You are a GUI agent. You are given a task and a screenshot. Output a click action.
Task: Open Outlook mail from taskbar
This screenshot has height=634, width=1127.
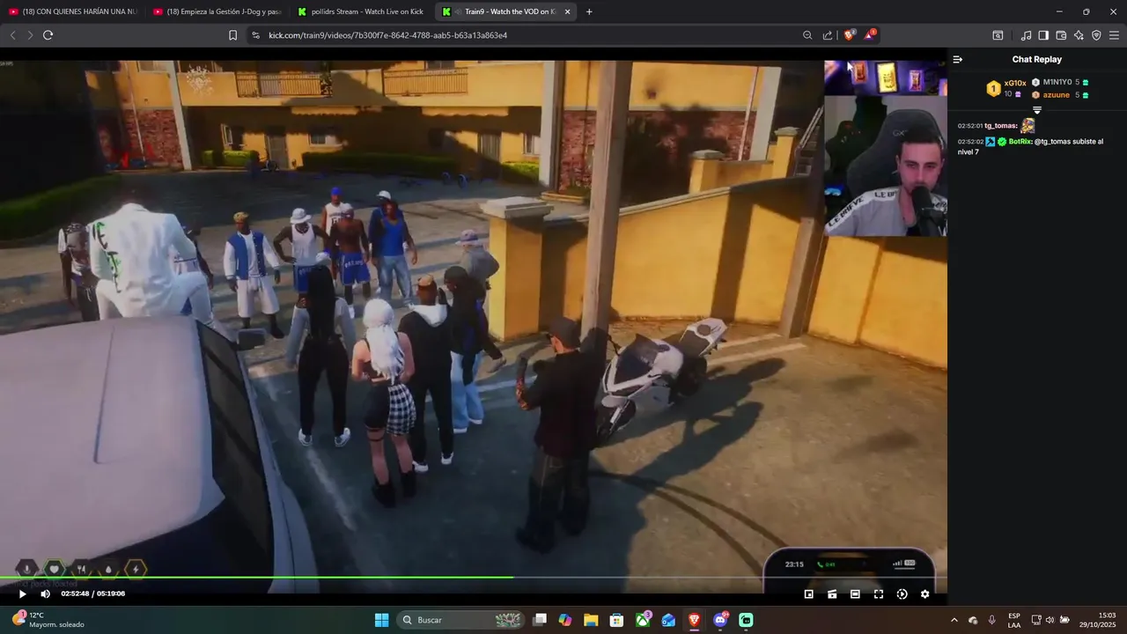click(669, 620)
